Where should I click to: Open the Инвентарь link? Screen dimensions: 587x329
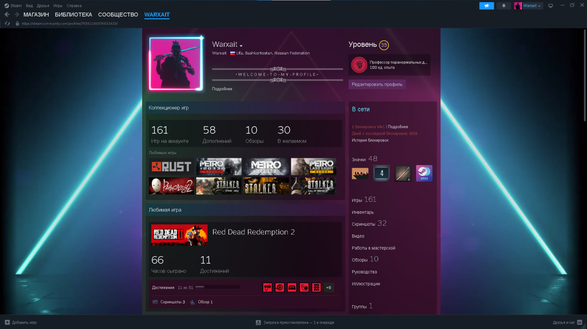click(363, 212)
